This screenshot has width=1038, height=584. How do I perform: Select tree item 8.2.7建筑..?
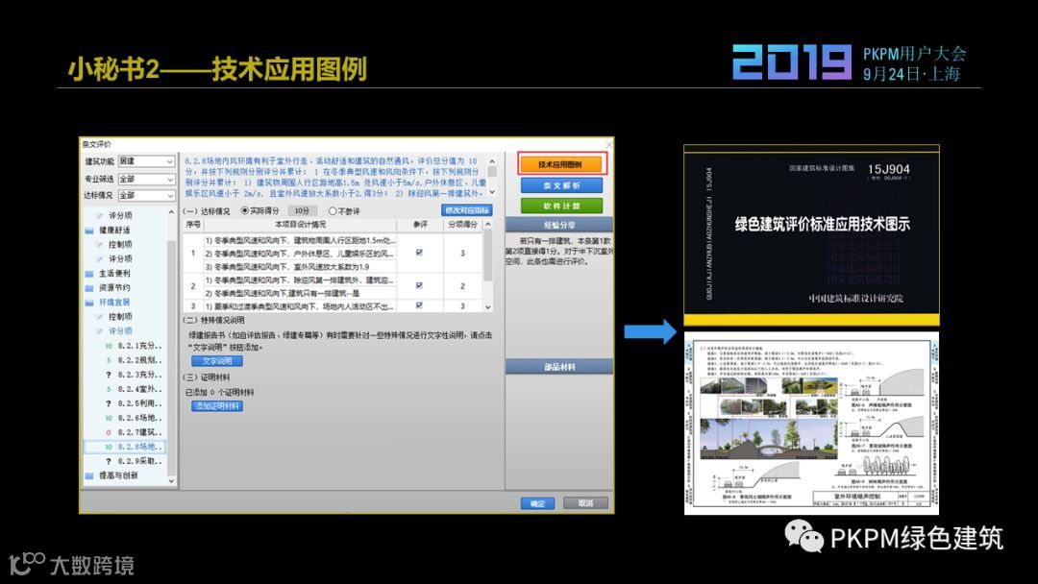pyautogui.click(x=139, y=432)
